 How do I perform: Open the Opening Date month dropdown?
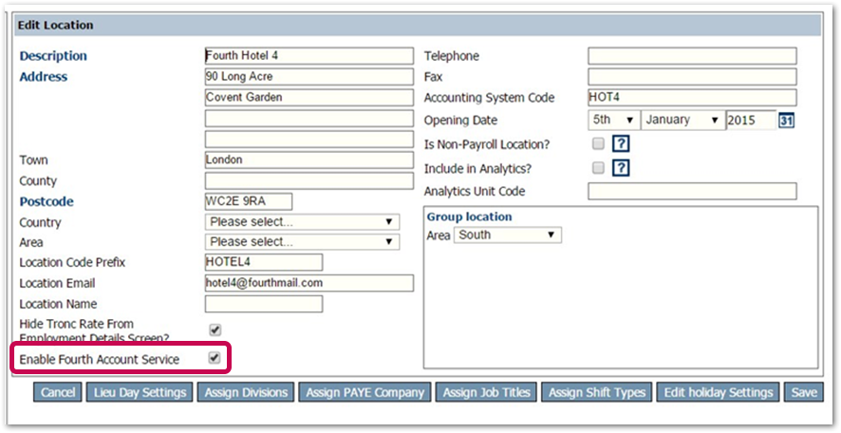point(682,121)
